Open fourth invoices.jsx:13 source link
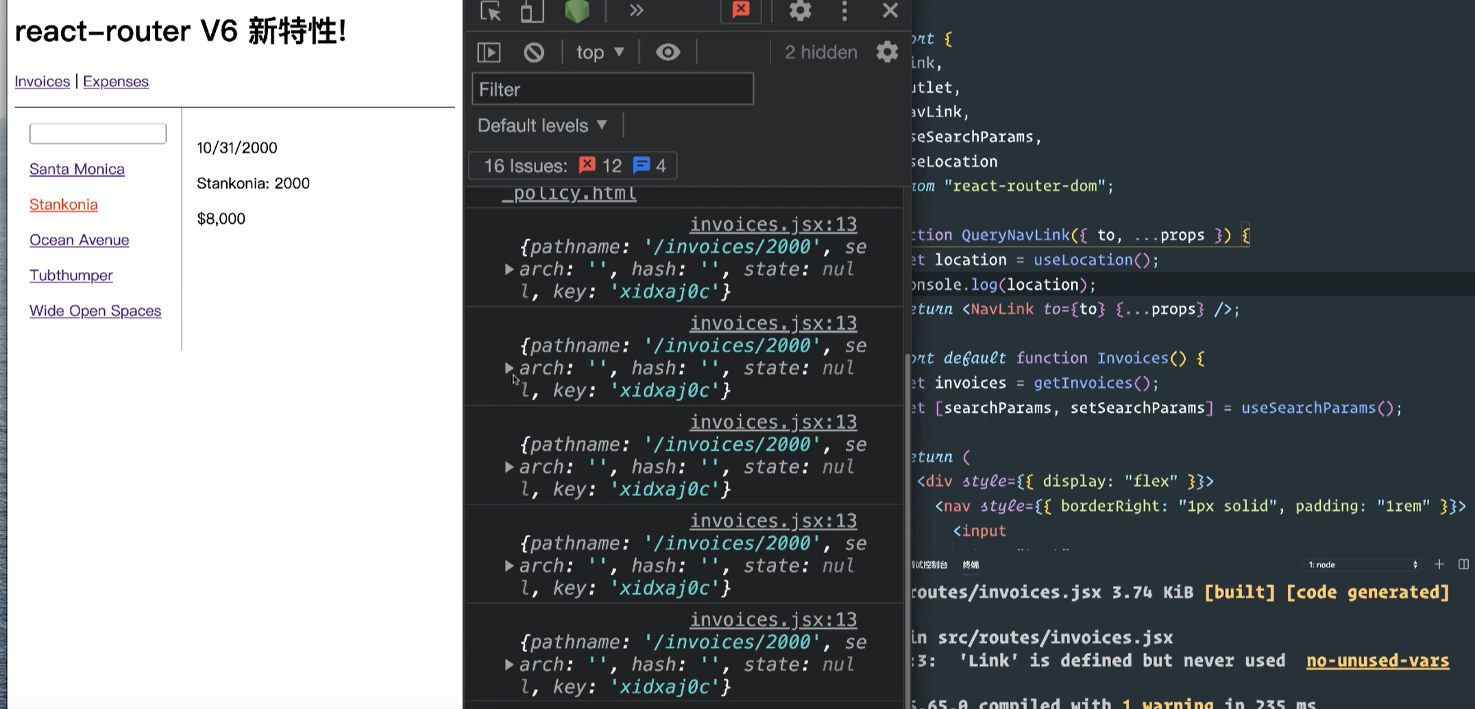This screenshot has height=709, width=1475. (773, 521)
